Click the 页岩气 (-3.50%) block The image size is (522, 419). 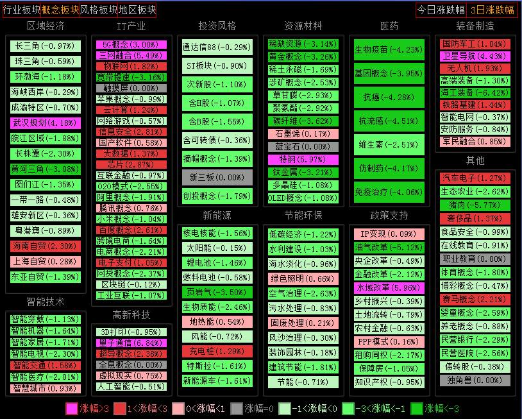(217, 293)
